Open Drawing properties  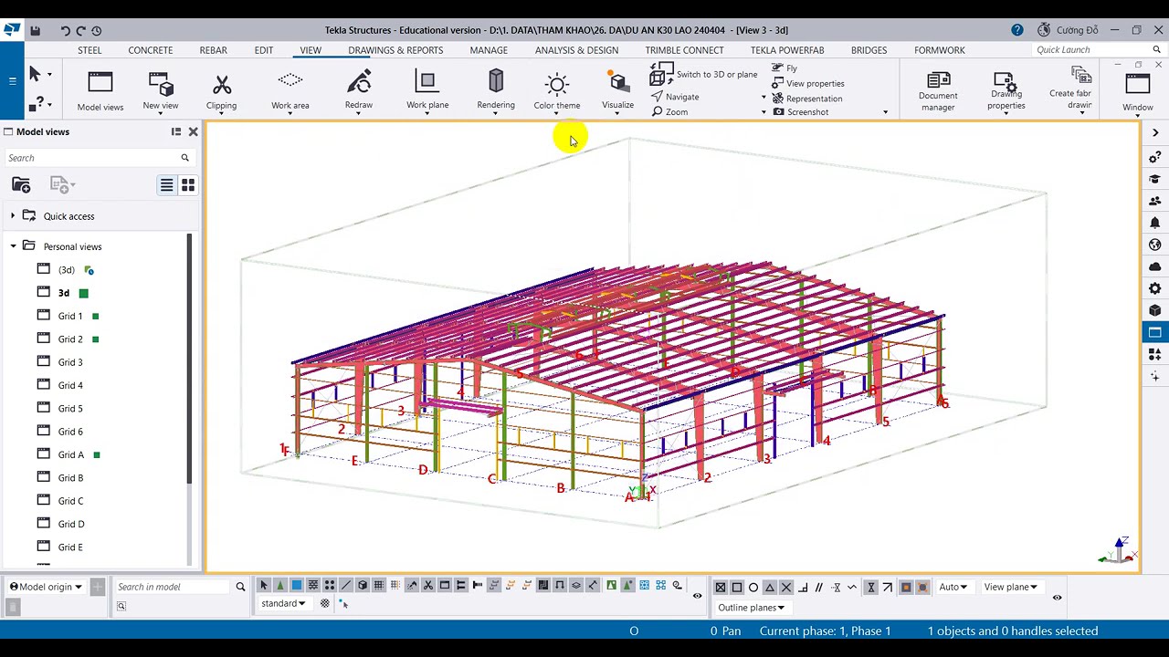(1006, 91)
